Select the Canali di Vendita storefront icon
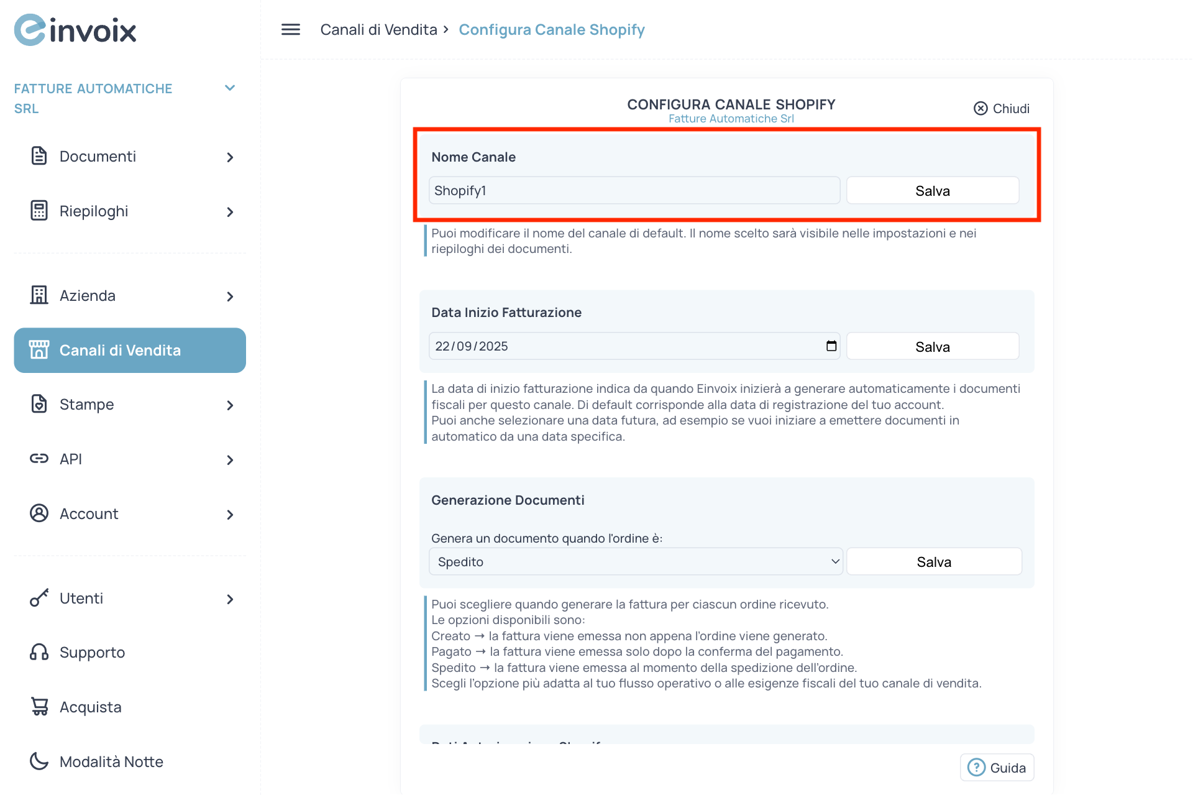The image size is (1193, 795). click(x=39, y=349)
